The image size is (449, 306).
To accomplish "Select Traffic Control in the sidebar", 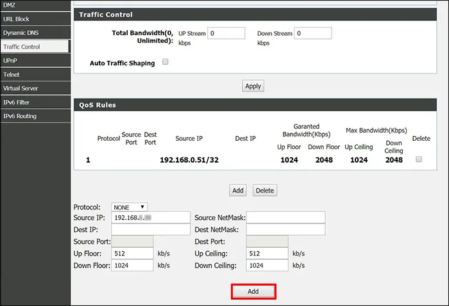I will [x=35, y=47].
